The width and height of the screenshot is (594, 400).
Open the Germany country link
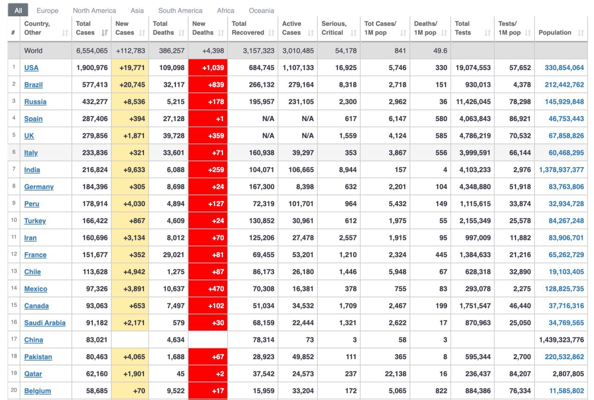39,187
